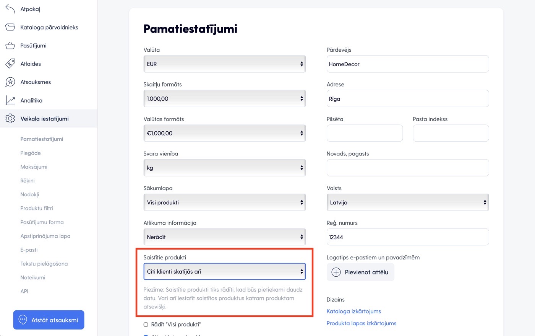
Task: Follow the Kataloga izkārtojums link
Action: pos(353,311)
